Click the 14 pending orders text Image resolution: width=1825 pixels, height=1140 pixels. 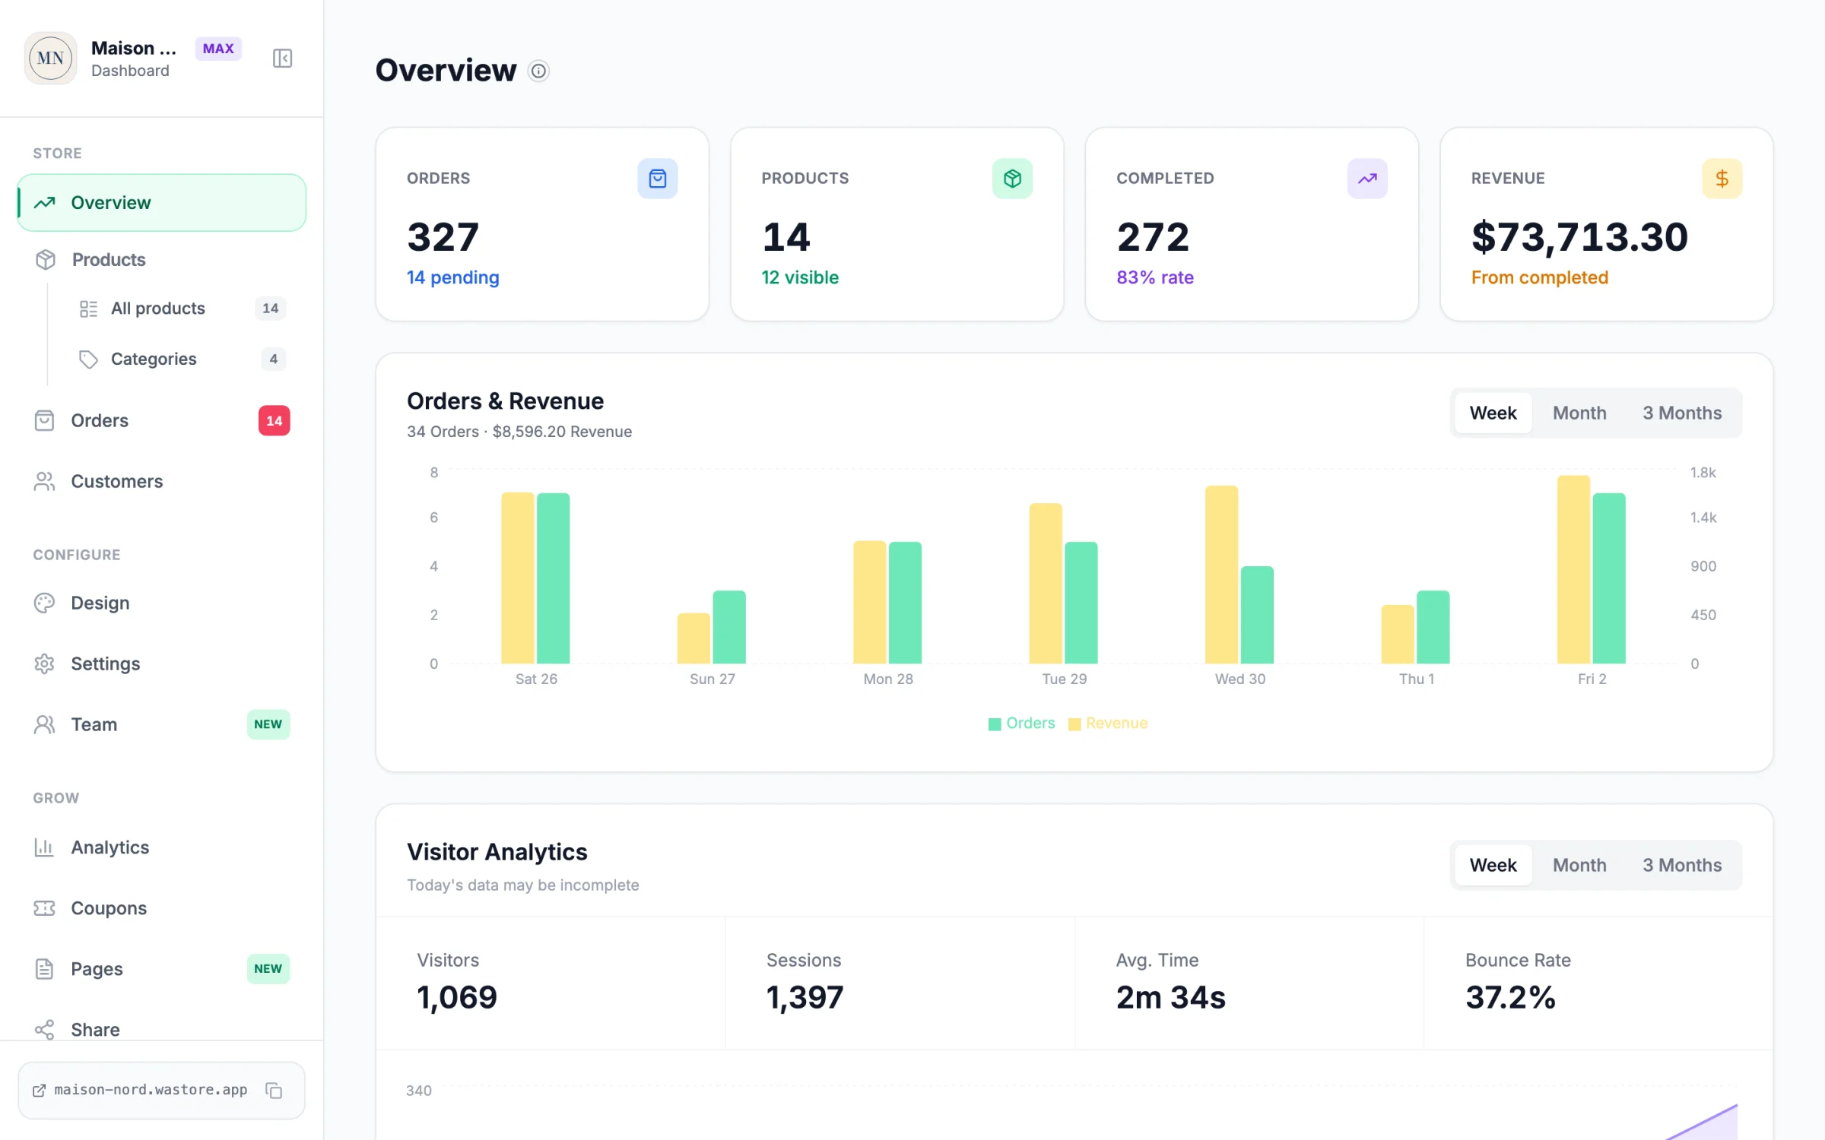[x=453, y=277]
